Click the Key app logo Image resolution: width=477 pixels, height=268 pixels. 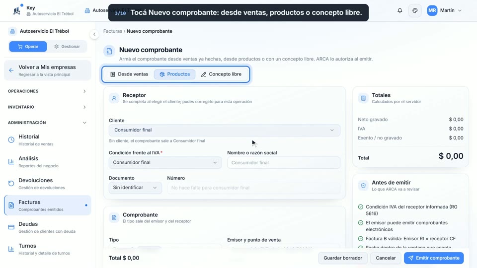17,10
